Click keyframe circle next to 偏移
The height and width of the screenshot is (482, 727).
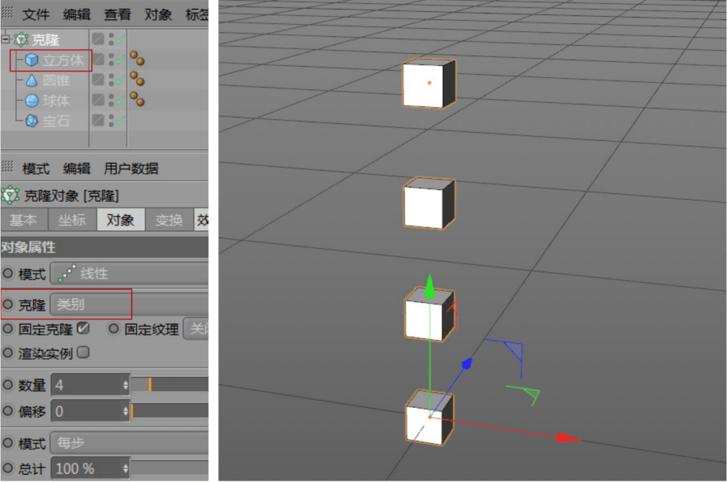pyautogui.click(x=8, y=410)
